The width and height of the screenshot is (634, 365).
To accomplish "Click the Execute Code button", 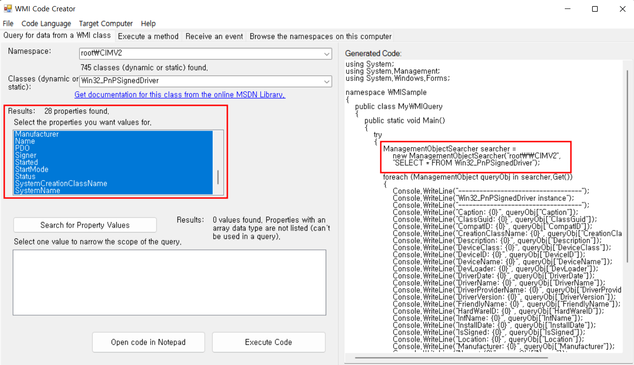I will (x=268, y=342).
